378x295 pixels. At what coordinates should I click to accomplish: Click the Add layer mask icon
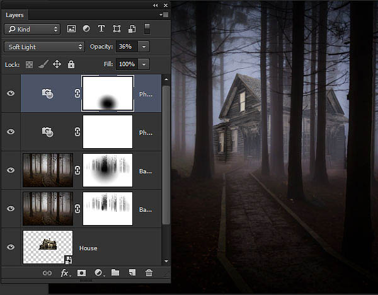[81, 273]
